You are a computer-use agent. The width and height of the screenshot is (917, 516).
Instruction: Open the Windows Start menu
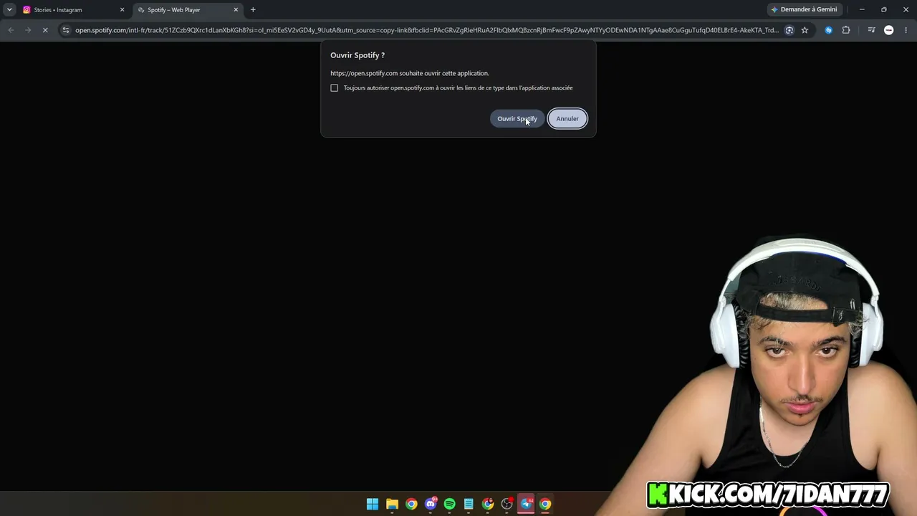click(x=373, y=504)
